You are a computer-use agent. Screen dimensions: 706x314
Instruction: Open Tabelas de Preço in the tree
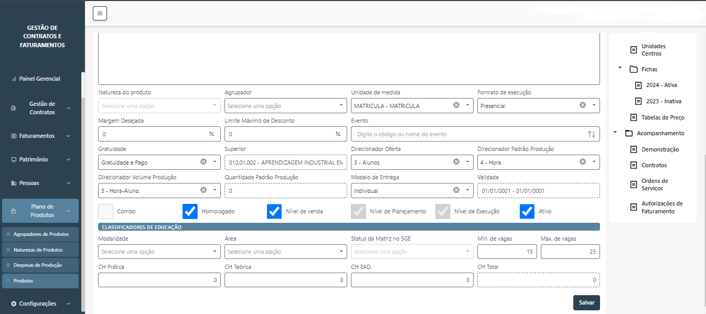[662, 117]
